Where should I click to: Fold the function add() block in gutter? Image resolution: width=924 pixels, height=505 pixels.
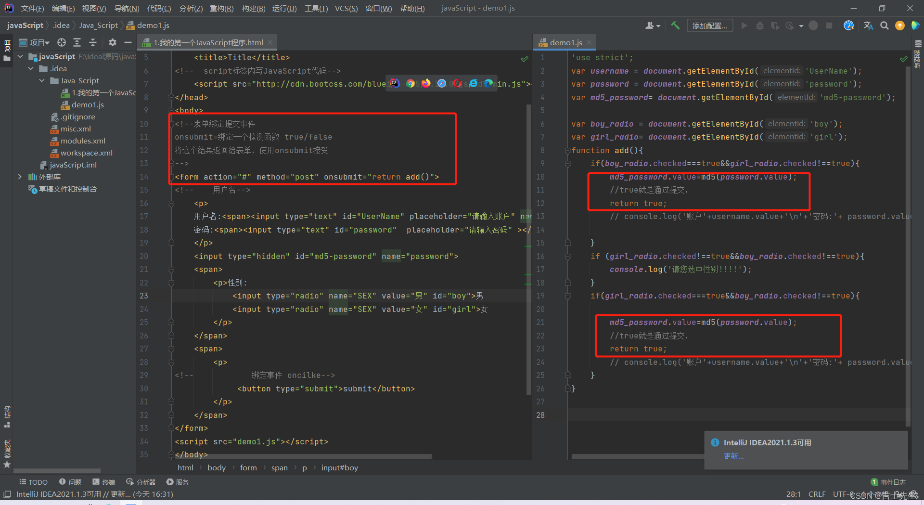tap(568, 151)
